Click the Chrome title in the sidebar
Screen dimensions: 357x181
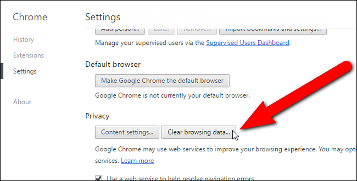pos(30,17)
